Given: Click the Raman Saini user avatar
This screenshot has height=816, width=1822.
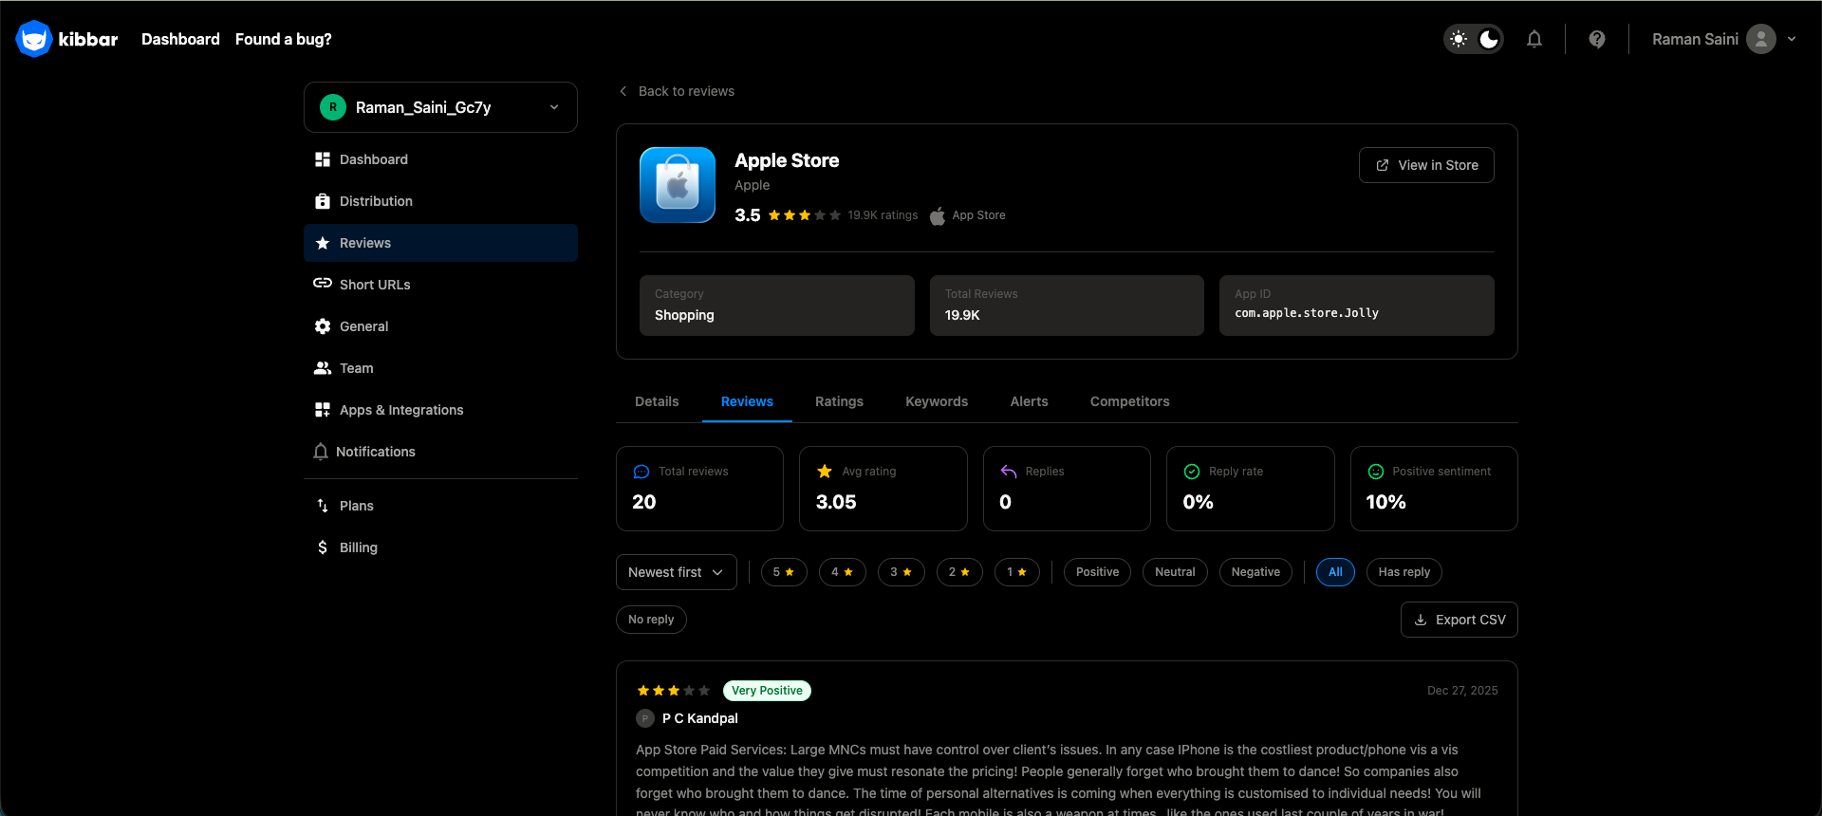Looking at the screenshot, I should pyautogui.click(x=1761, y=39).
